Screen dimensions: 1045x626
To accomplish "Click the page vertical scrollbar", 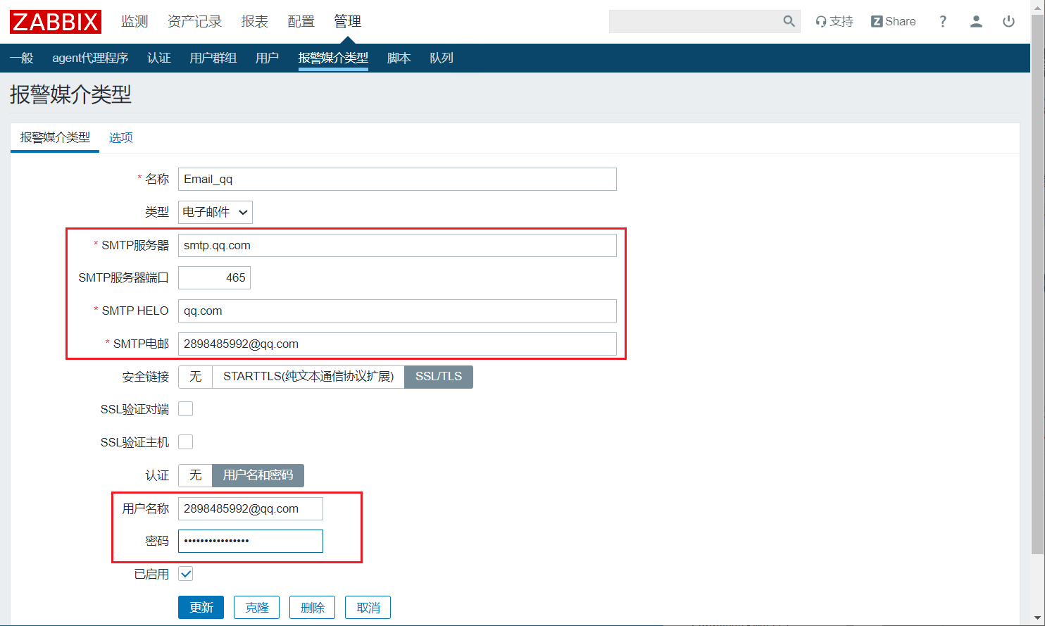I will point(1037,282).
